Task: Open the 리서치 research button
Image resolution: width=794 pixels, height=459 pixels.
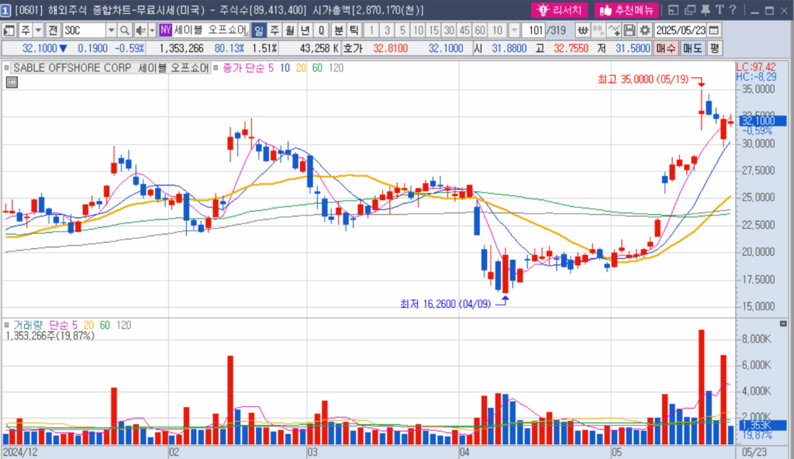Action: 560,10
